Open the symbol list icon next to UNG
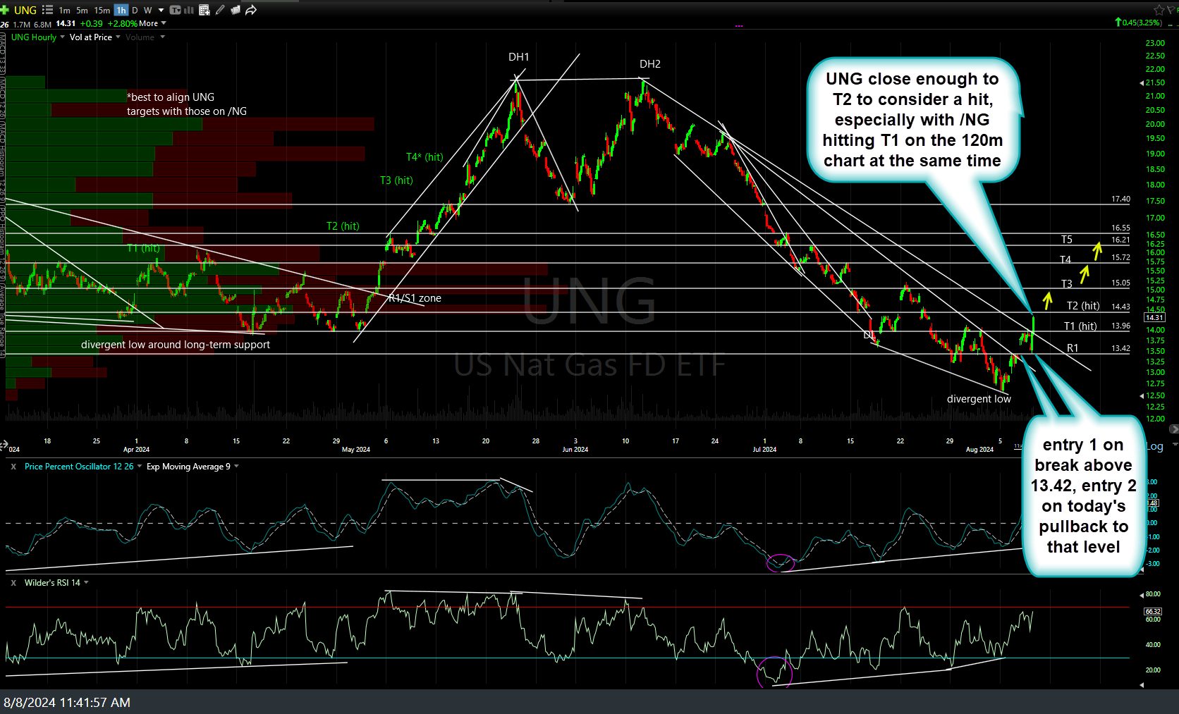The image size is (1179, 714). point(47,10)
